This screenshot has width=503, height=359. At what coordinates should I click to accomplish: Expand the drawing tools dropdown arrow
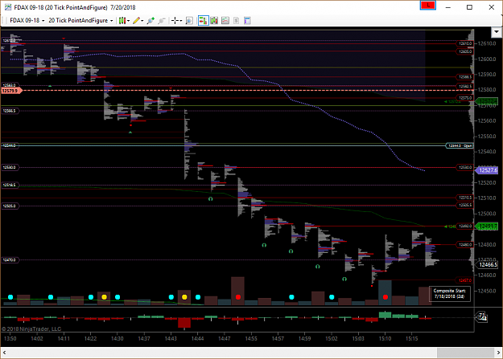142,21
